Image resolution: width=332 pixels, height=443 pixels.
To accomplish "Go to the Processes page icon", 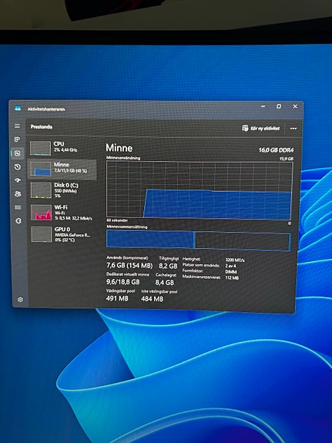I will tap(17, 139).
